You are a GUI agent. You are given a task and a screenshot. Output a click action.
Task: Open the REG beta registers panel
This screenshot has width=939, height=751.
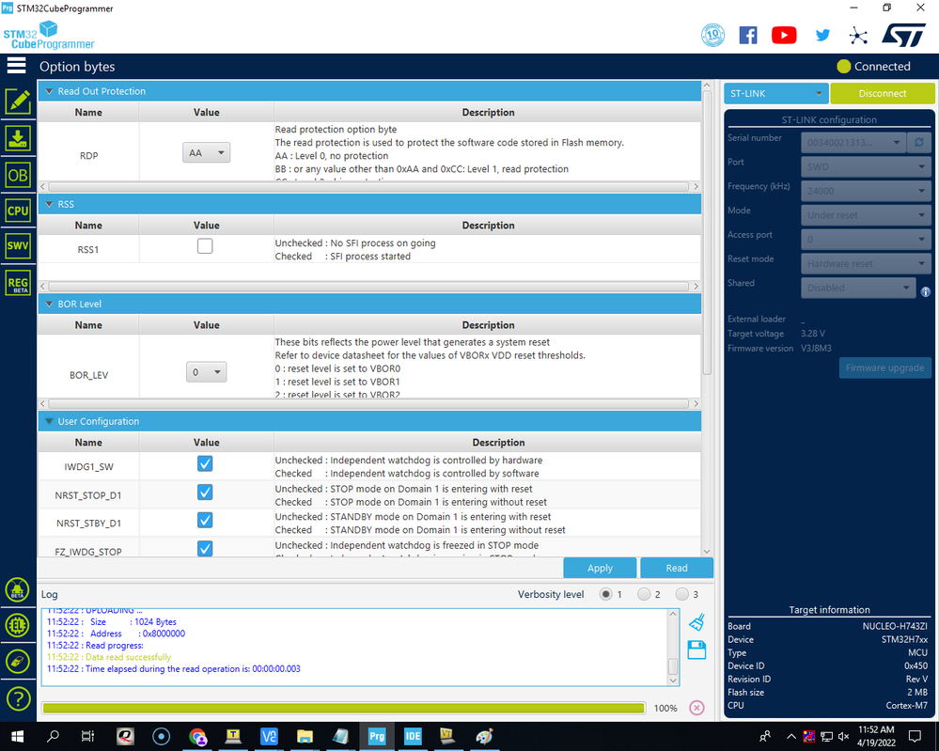coord(18,283)
